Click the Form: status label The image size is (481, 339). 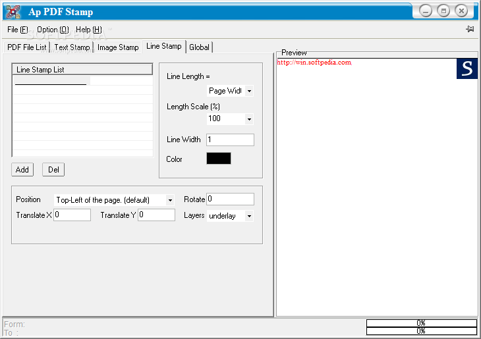(x=14, y=325)
